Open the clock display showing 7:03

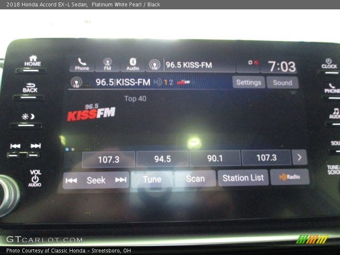(x=282, y=66)
